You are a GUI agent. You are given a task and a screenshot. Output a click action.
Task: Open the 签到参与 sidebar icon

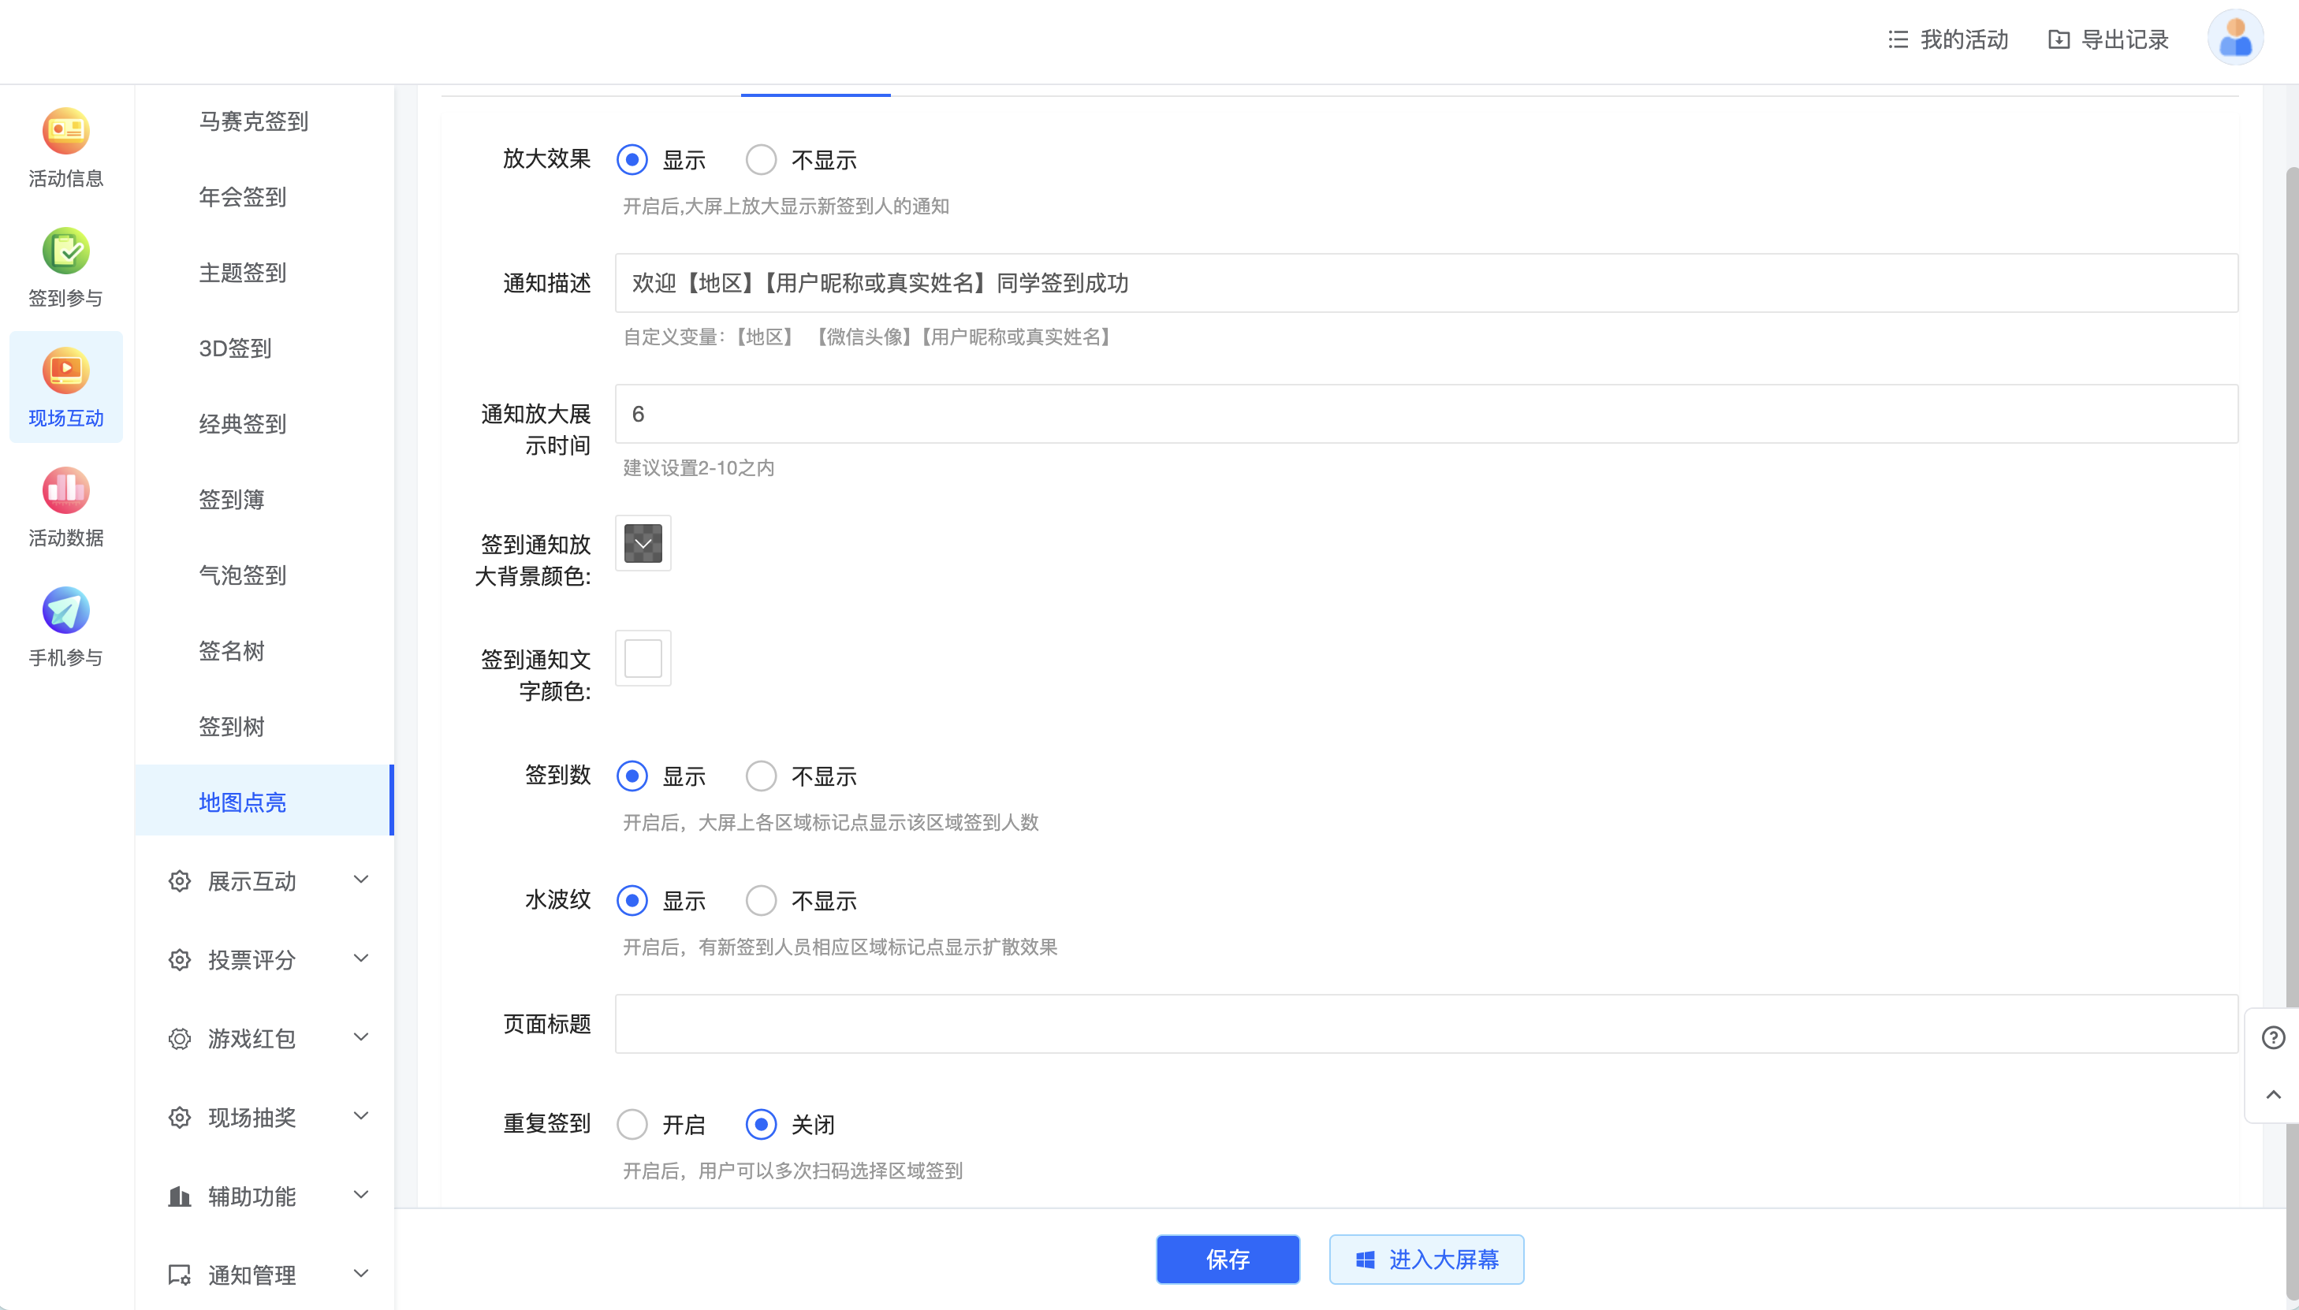(x=65, y=251)
